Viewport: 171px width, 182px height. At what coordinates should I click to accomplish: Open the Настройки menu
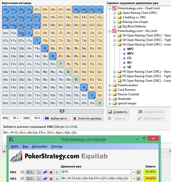click(39, 147)
